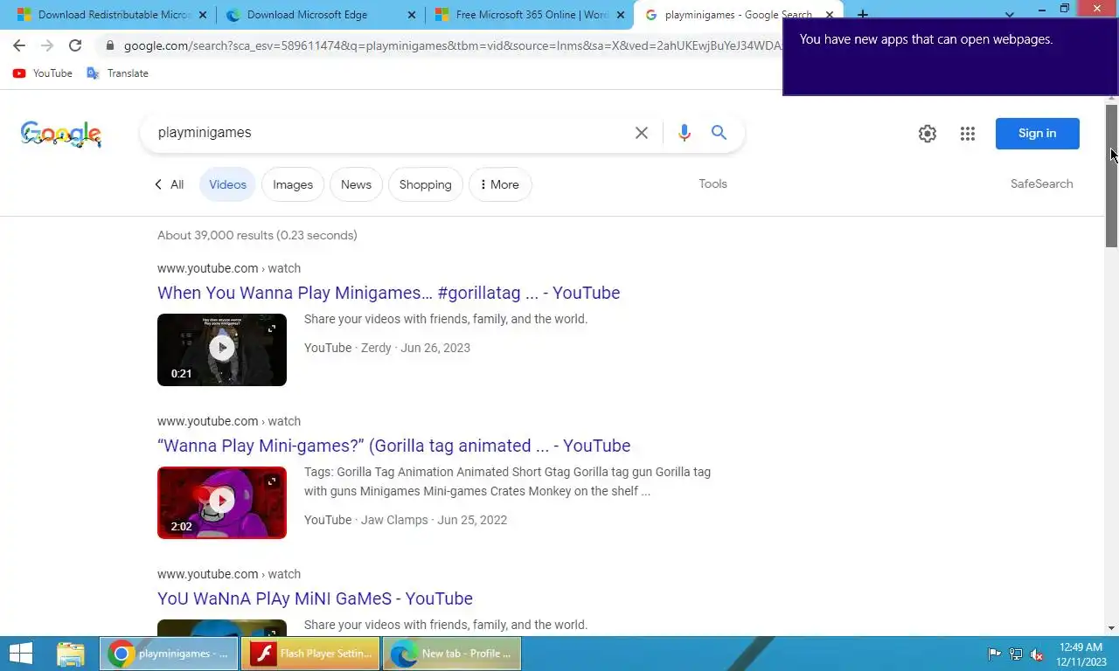Viewport: 1119px width, 671px height.
Task: Click the new apps notification popup
Action: tap(950, 56)
